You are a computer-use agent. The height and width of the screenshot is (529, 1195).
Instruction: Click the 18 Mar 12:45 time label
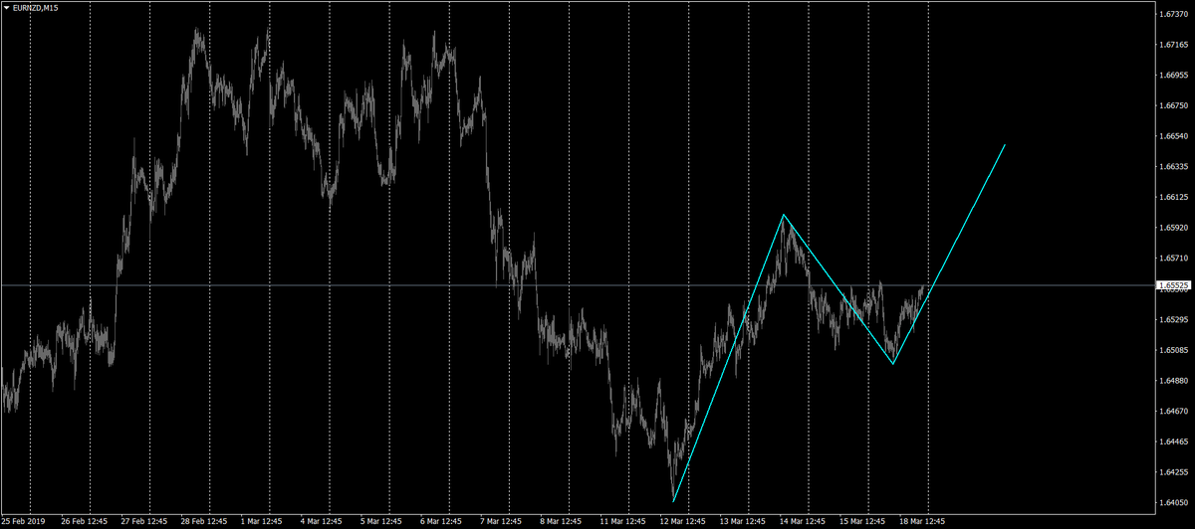coord(923,520)
